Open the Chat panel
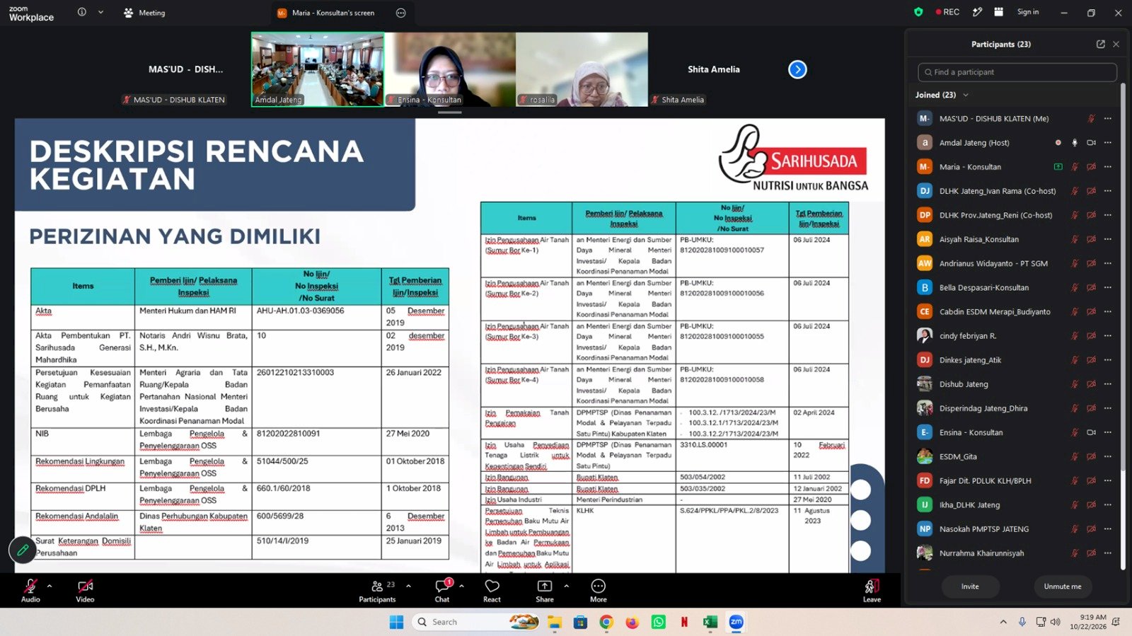 tap(442, 590)
